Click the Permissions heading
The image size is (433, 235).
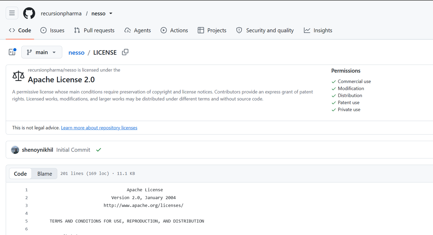coord(346,71)
